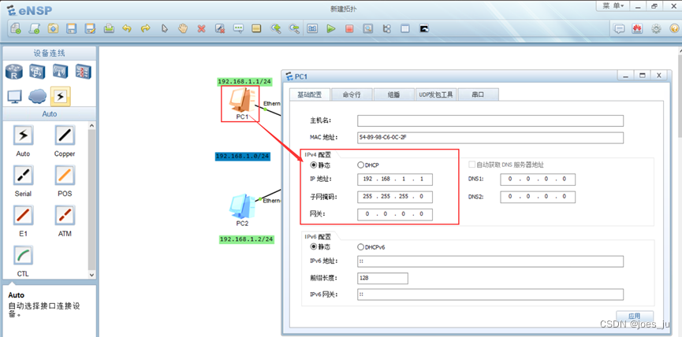The image size is (682, 337).
Task: Open eNSP settings via the gear icon
Action: pyautogui.click(x=656, y=29)
